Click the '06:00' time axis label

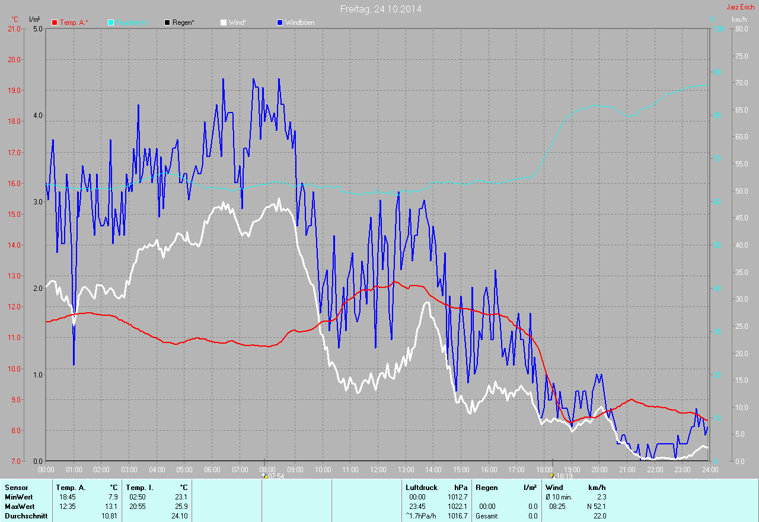[x=212, y=470]
